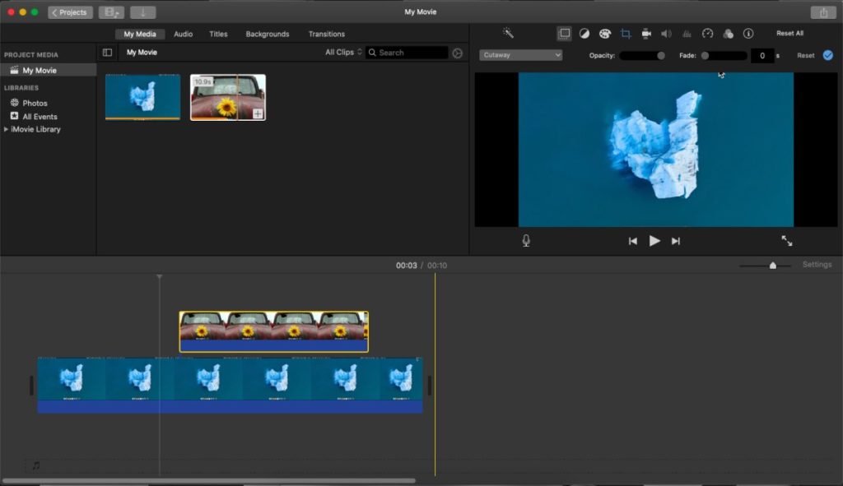
Task: Toggle the media browser appearance view icon
Action: click(x=107, y=52)
